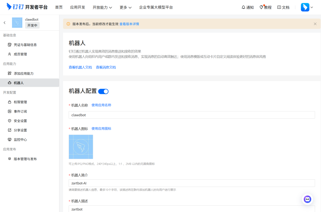The height and width of the screenshot is (212, 321).
Task: Click the clawdbot name input field
Action: click(192, 115)
